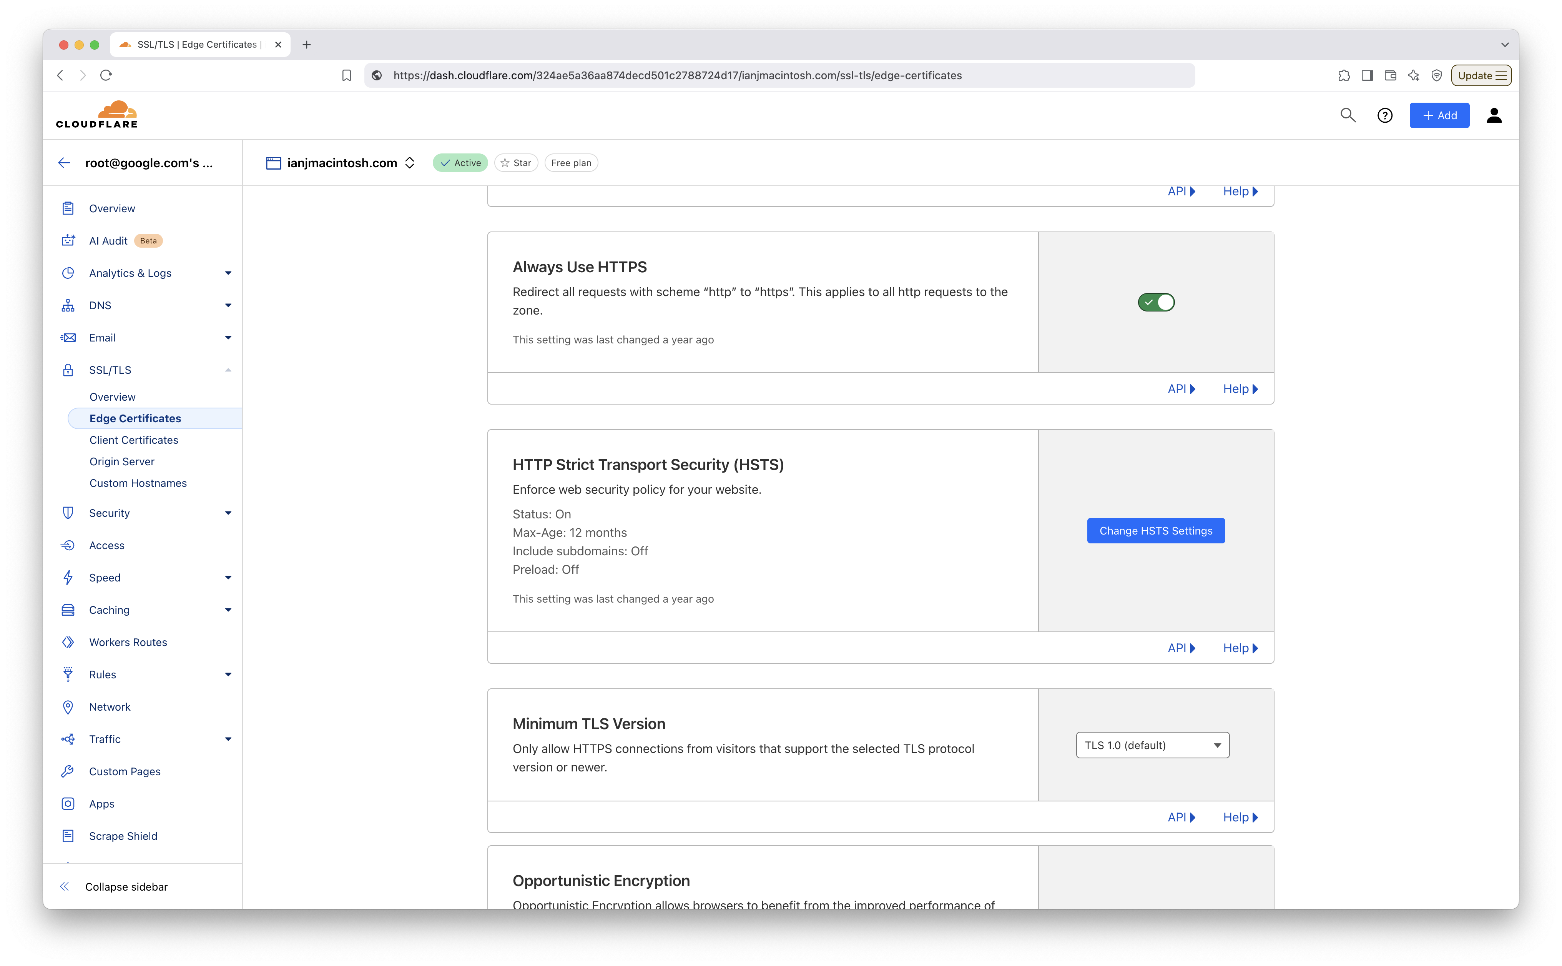Open the ianjmacintosh.com domain switcher
This screenshot has height=966, width=1562.
(409, 163)
